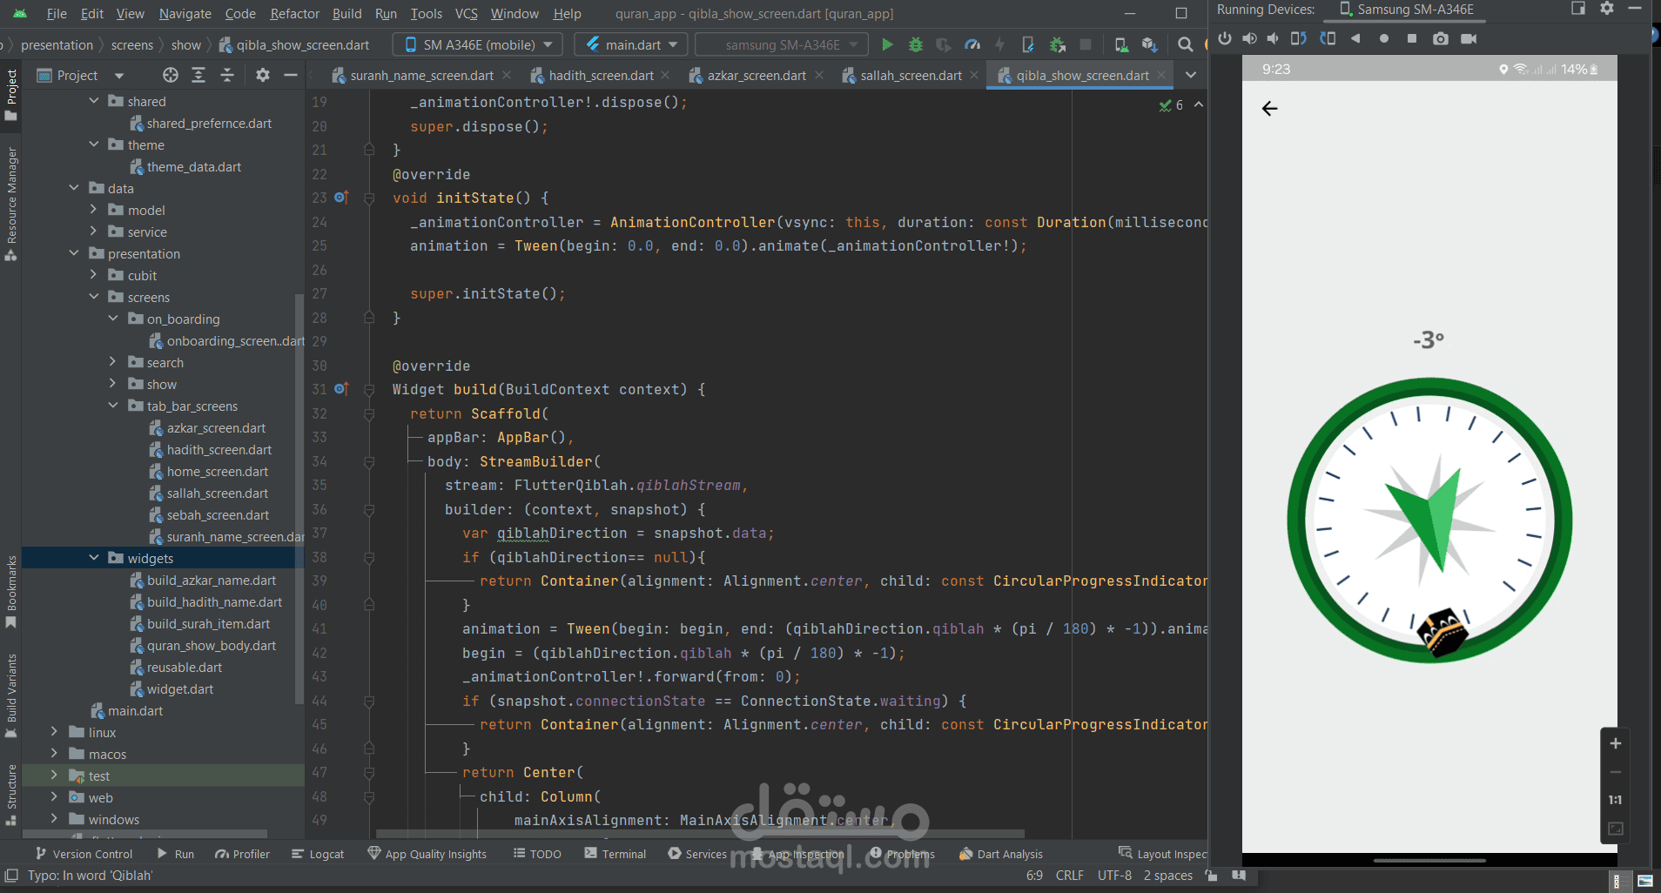Image resolution: width=1661 pixels, height=893 pixels.
Task: Start debugging with the green bug icon
Action: click(x=916, y=44)
